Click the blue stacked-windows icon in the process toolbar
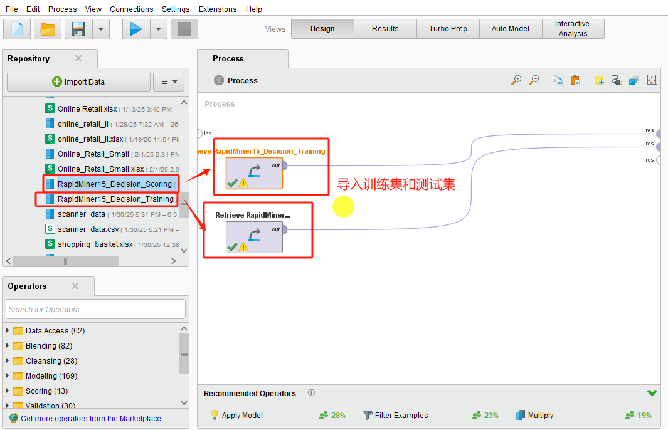The height and width of the screenshot is (430, 668). (634, 80)
